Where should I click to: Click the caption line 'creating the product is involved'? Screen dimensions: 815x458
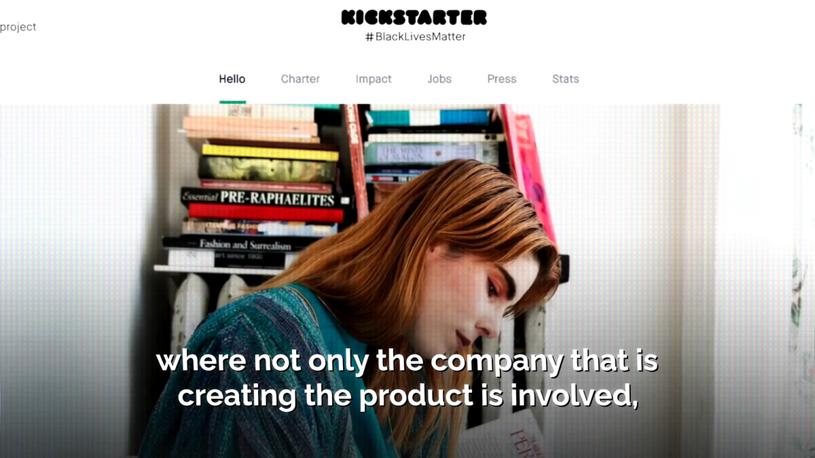(408, 396)
